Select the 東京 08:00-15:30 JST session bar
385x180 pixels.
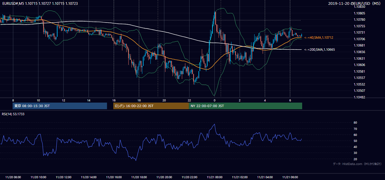coord(60,106)
